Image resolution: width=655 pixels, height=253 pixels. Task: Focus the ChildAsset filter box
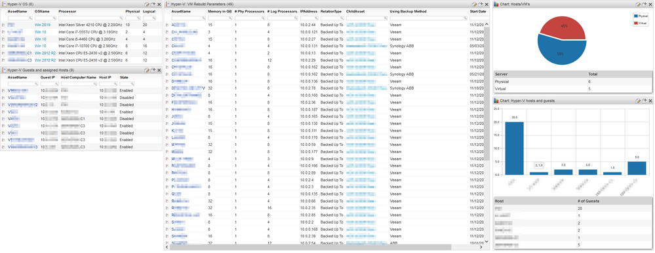point(367,18)
